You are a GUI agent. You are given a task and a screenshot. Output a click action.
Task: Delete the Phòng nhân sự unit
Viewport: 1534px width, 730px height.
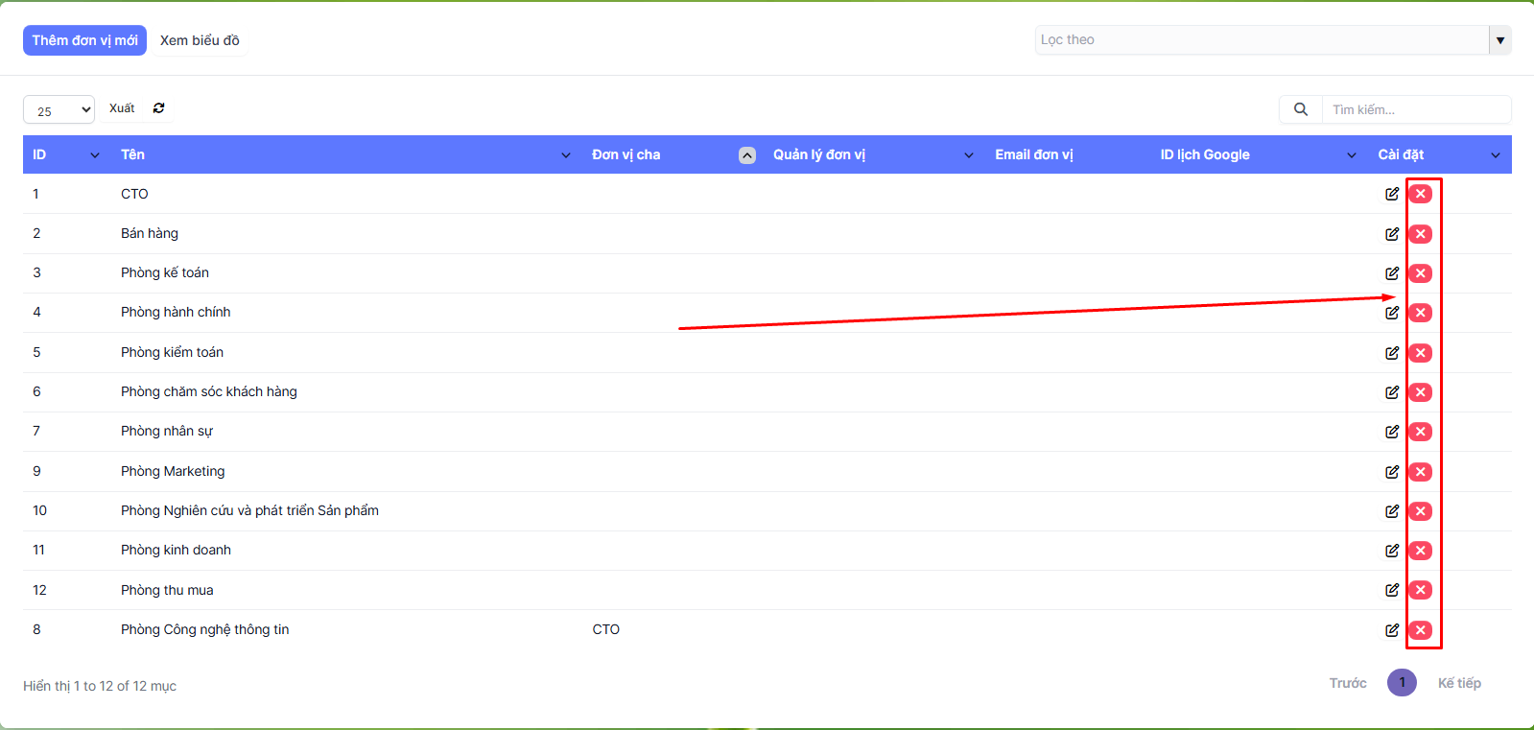1421,432
